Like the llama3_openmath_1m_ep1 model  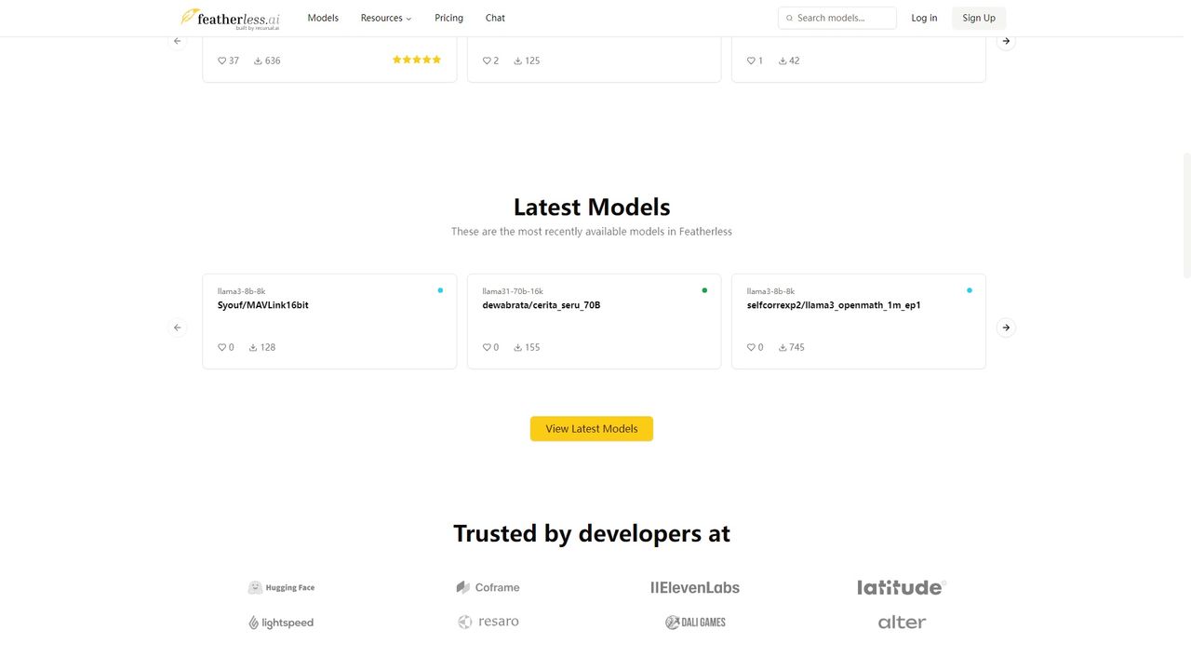751,347
